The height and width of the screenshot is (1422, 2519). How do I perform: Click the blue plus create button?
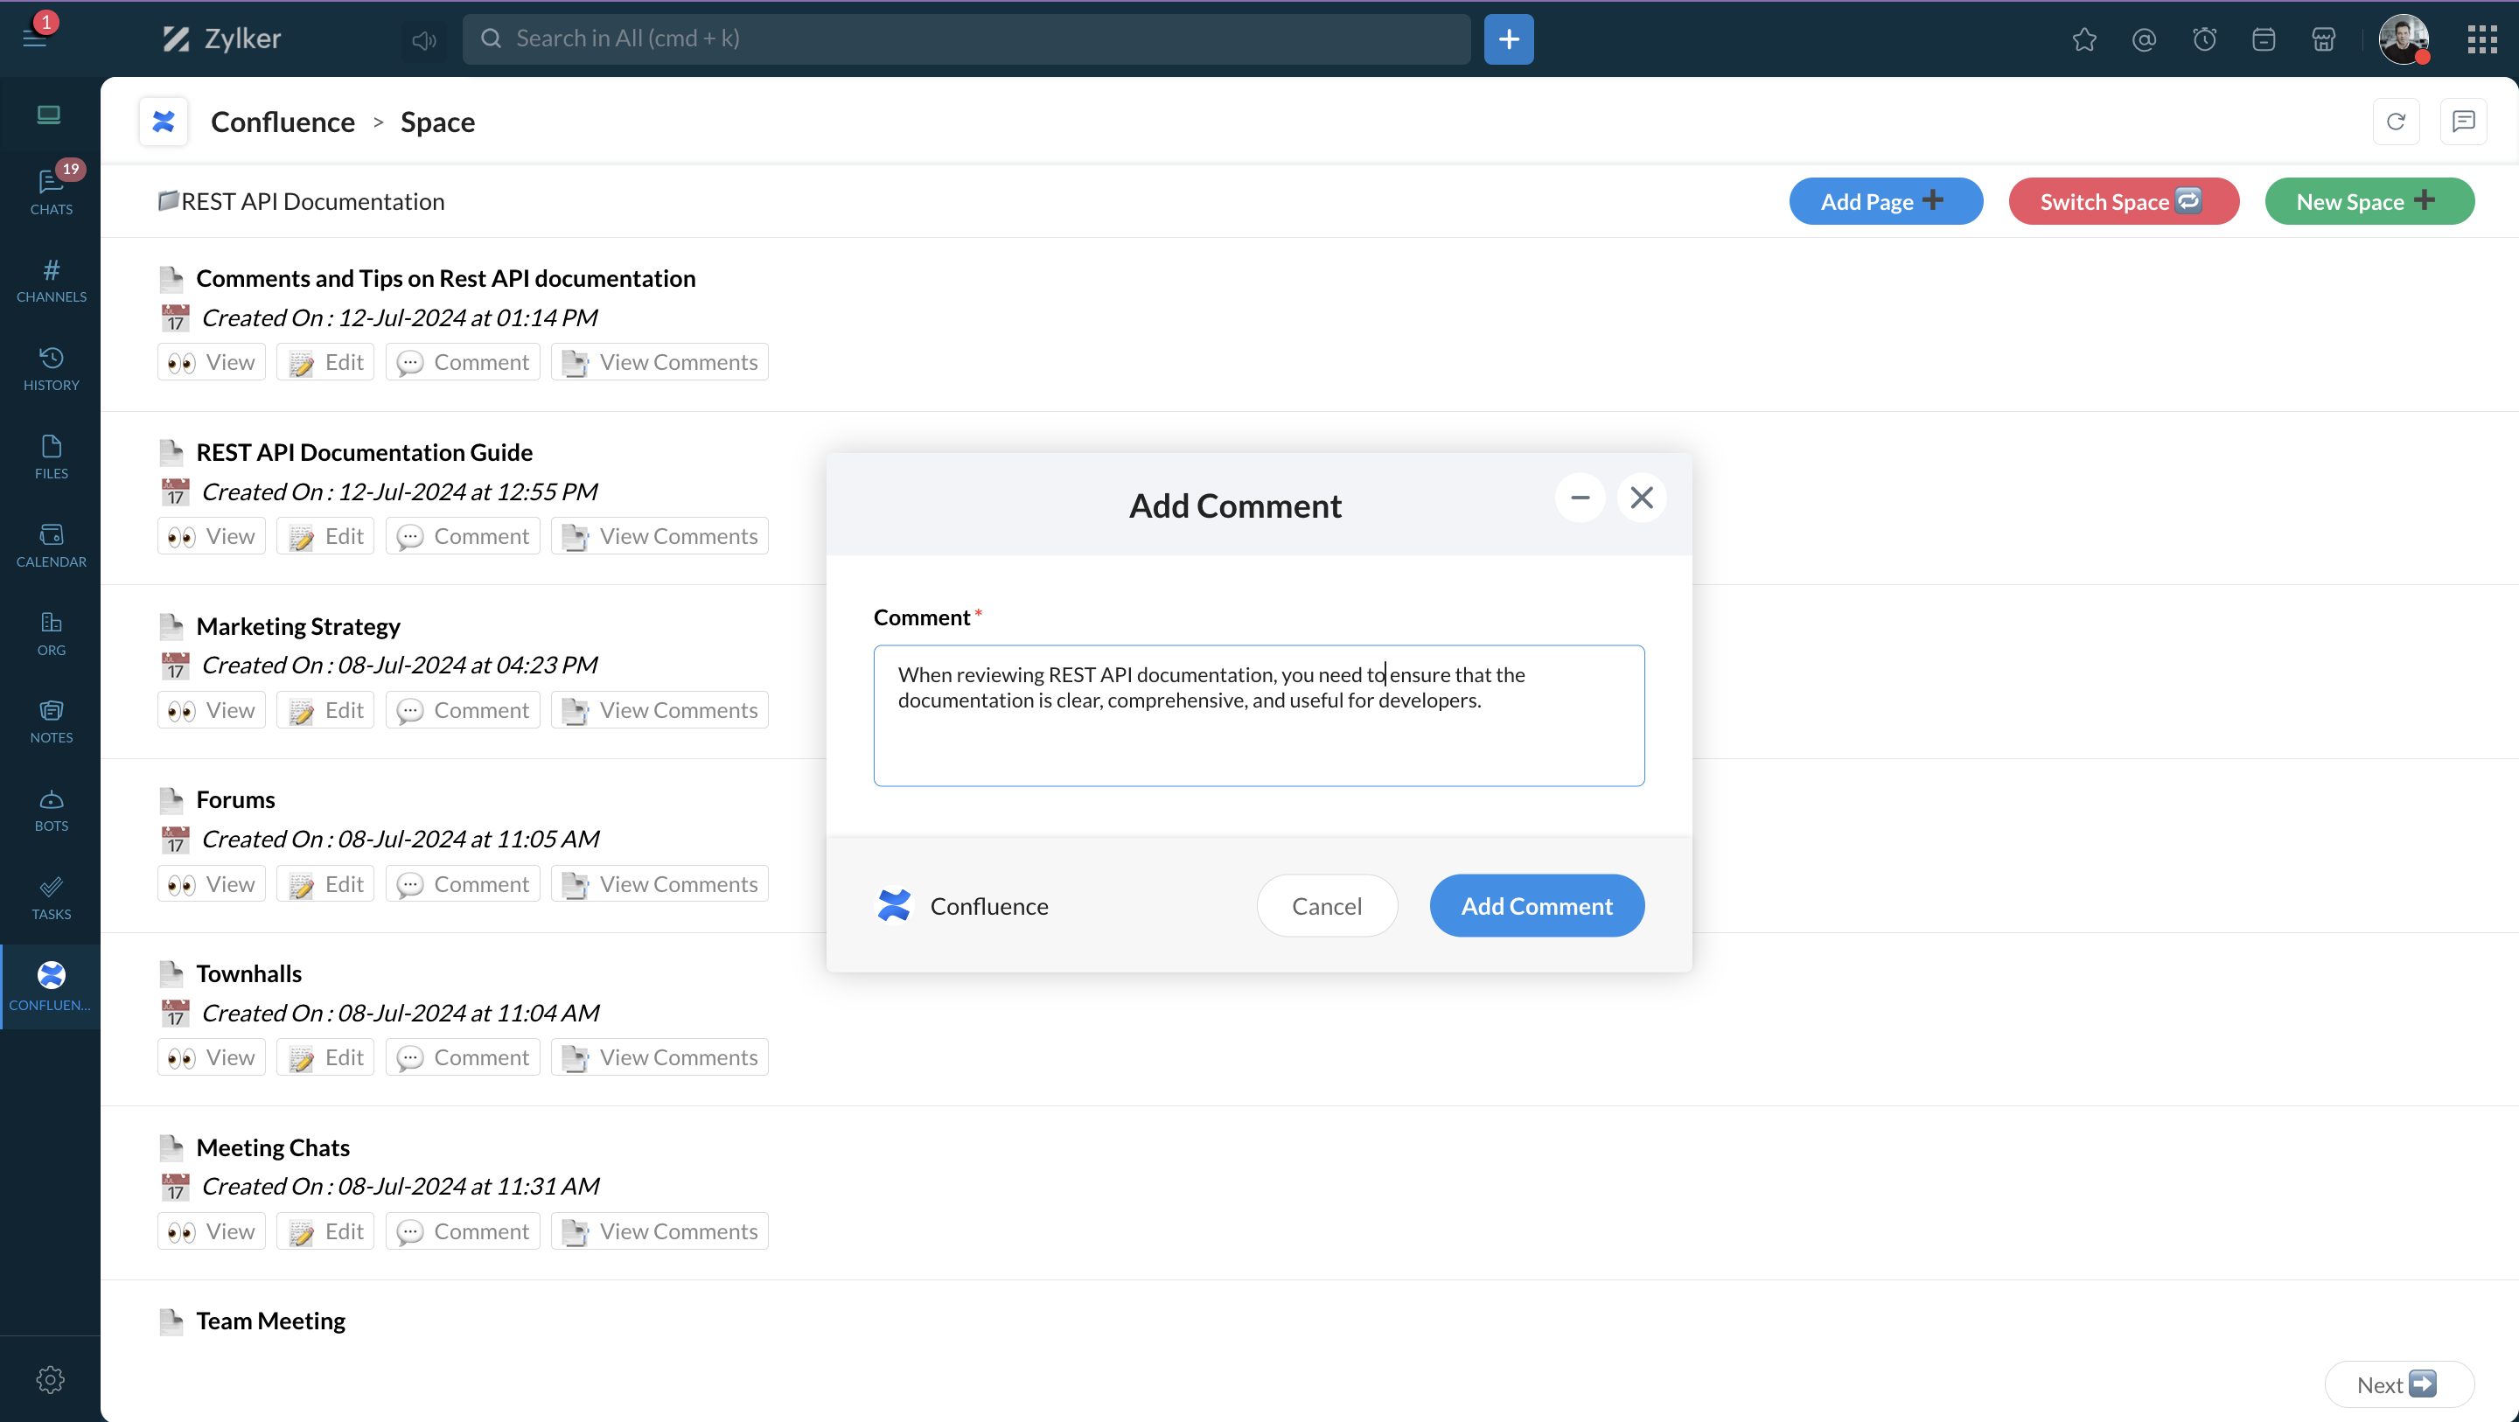pyautogui.click(x=1508, y=39)
